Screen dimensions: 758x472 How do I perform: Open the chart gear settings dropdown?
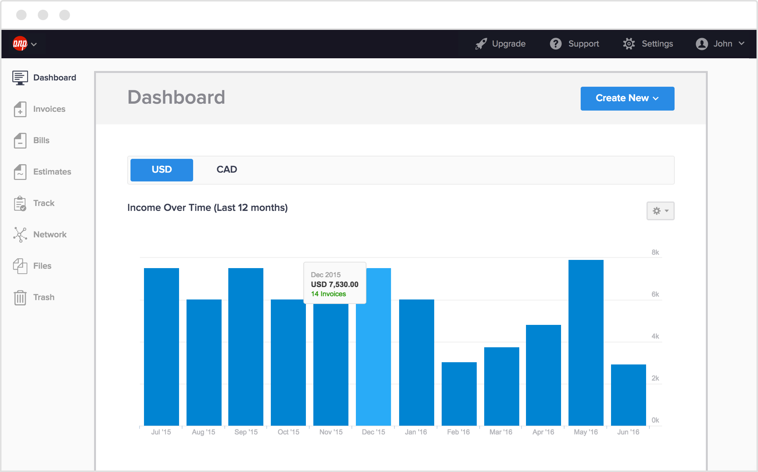(x=660, y=211)
